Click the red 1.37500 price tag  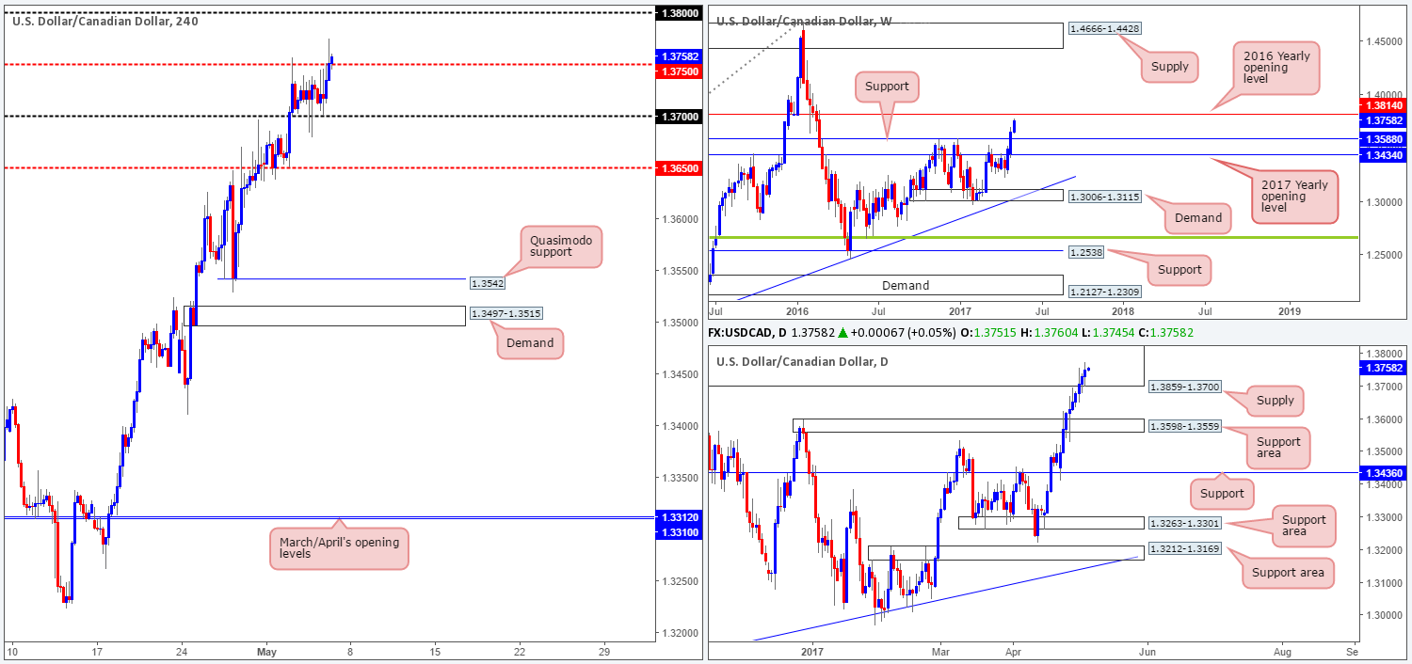coord(680,71)
